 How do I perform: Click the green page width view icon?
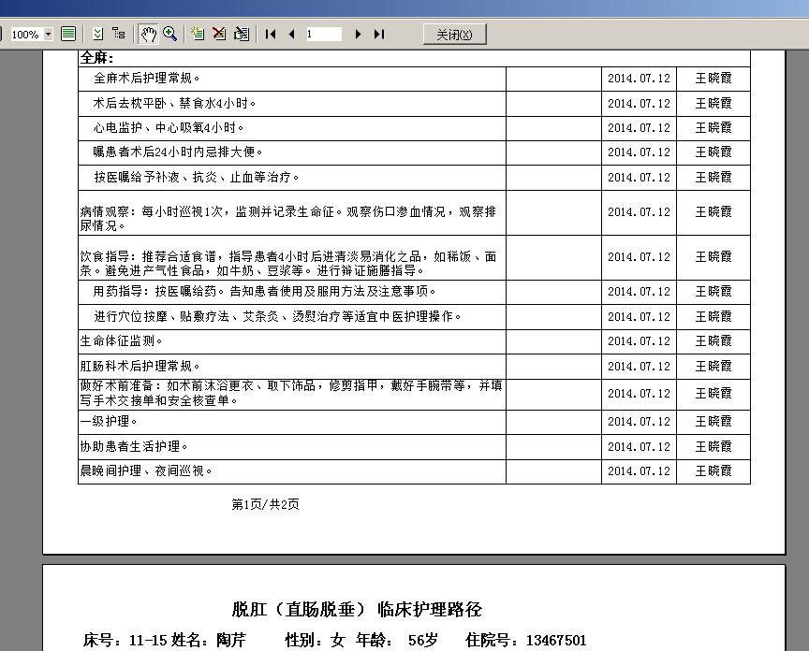(68, 34)
